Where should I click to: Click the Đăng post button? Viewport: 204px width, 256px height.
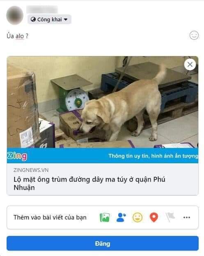tap(103, 243)
